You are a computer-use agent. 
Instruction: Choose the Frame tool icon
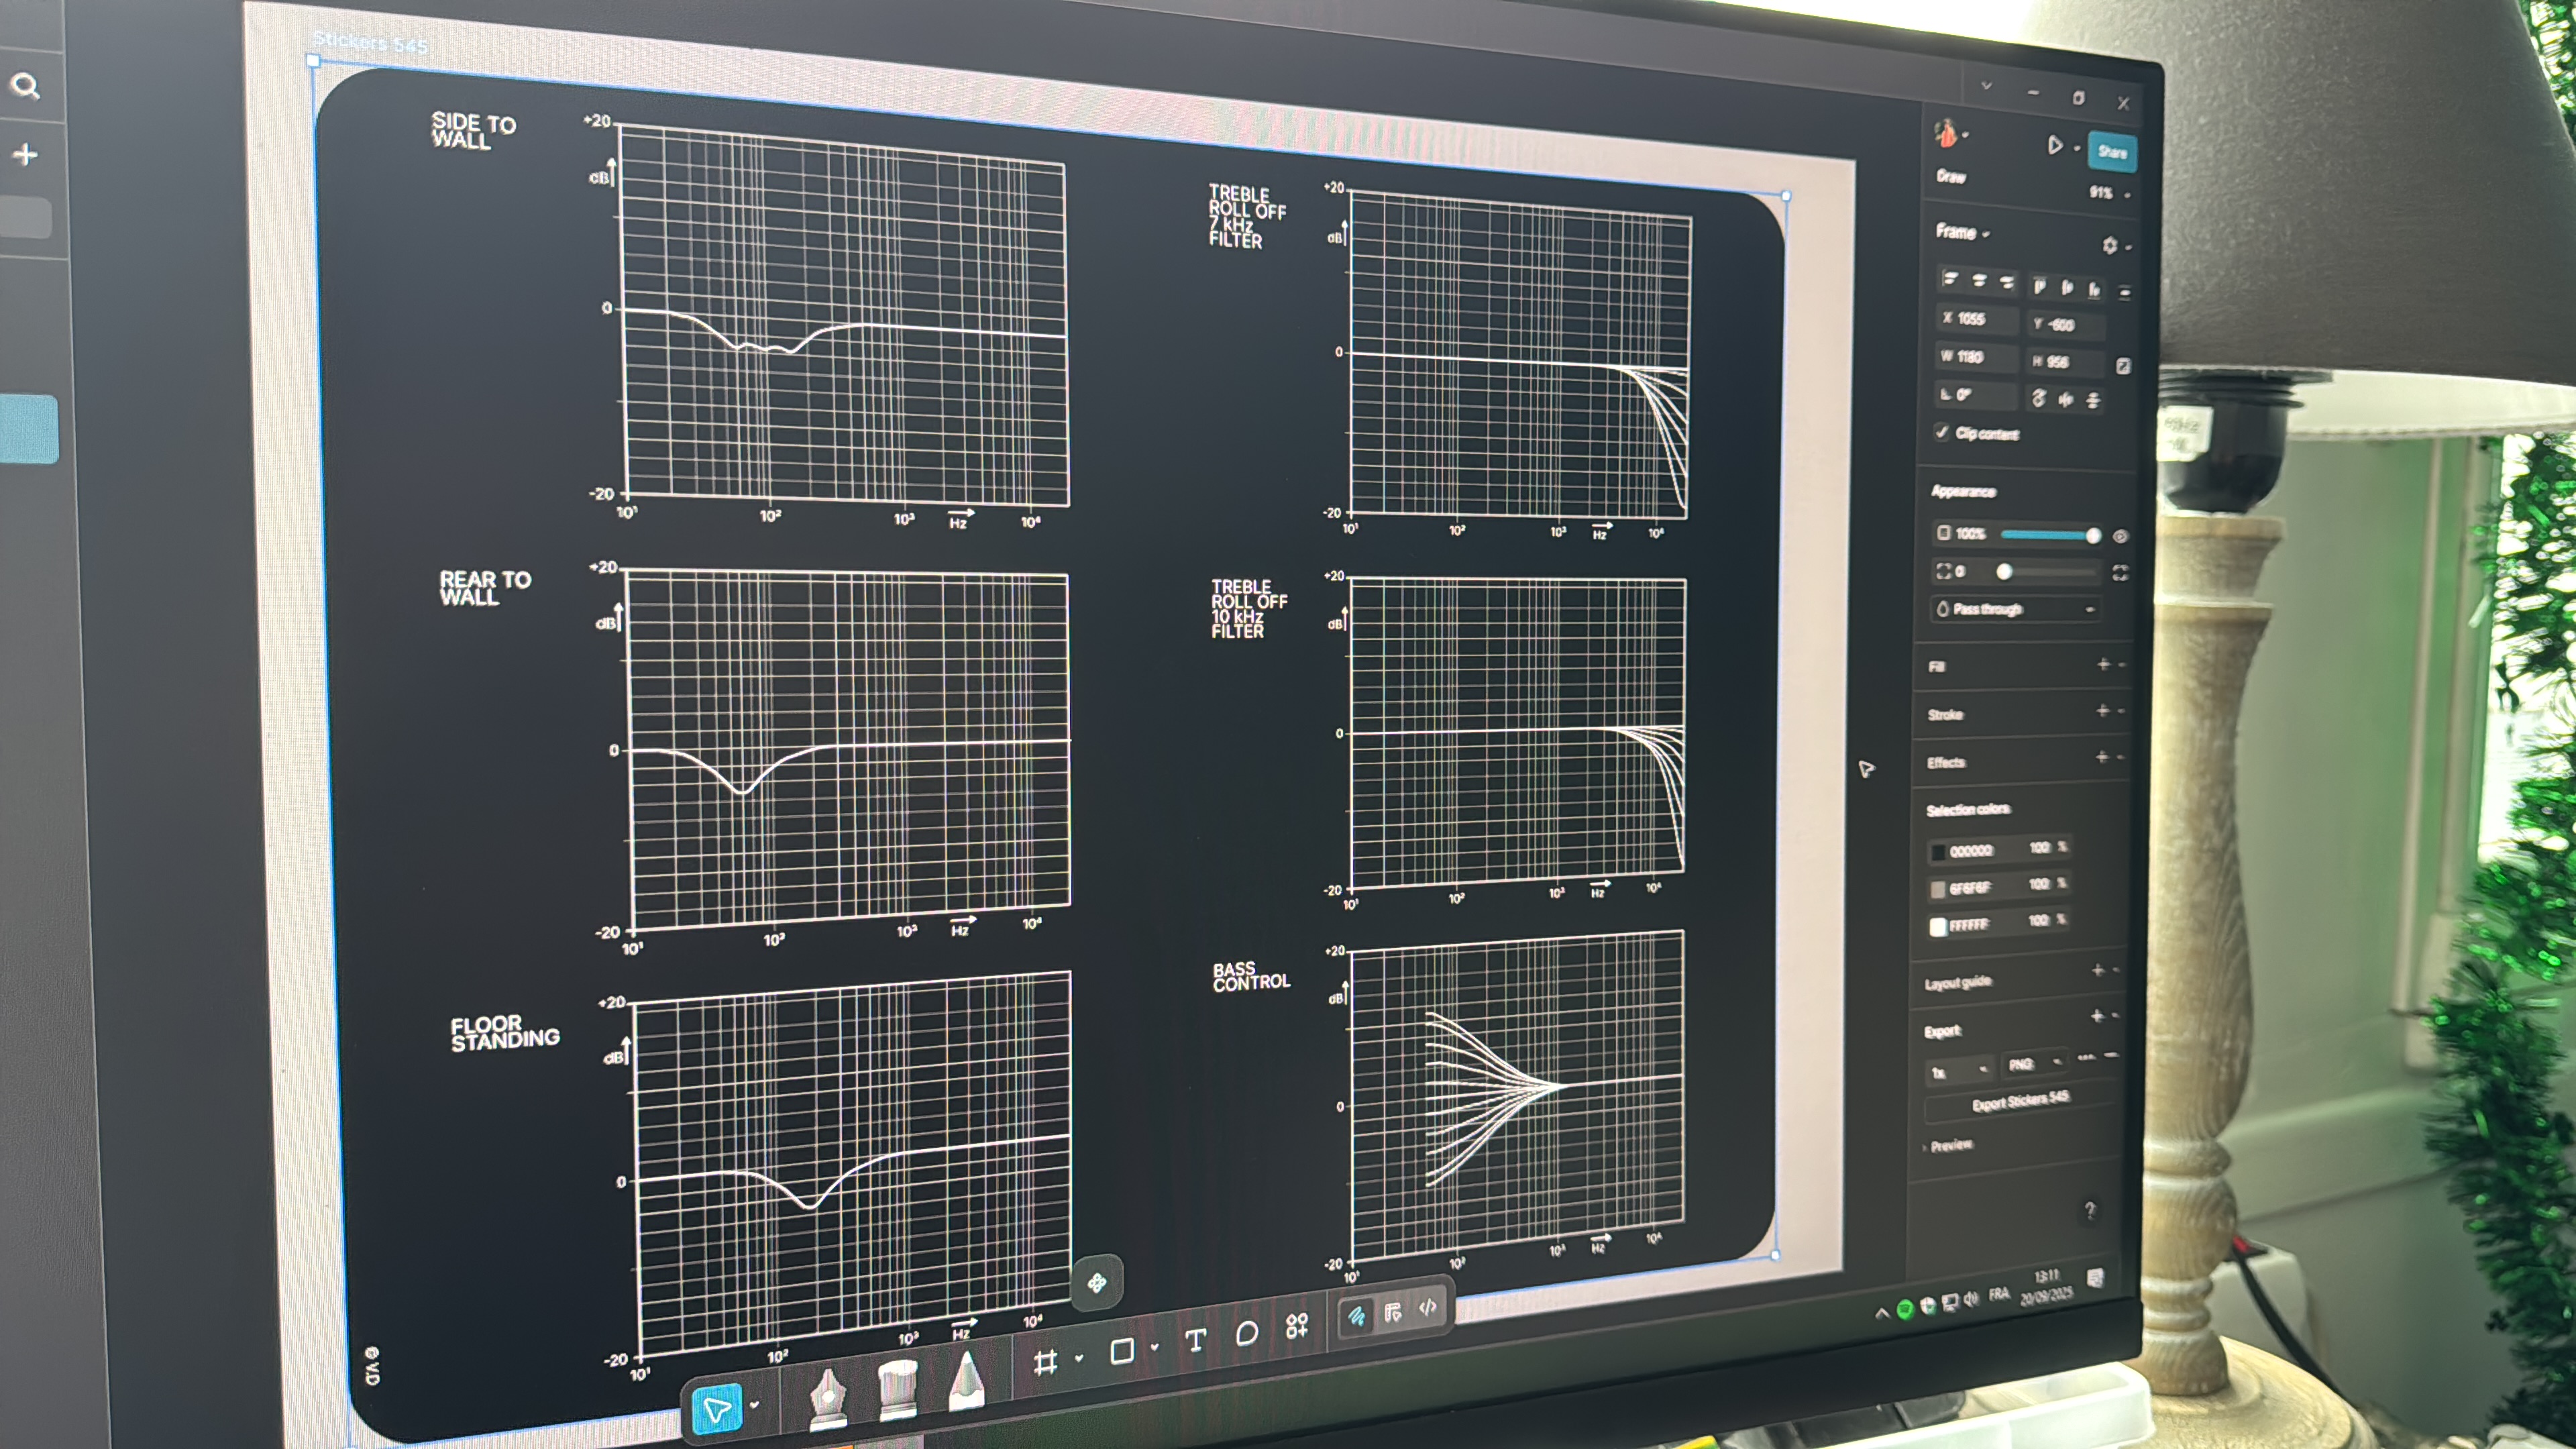click(1045, 1362)
